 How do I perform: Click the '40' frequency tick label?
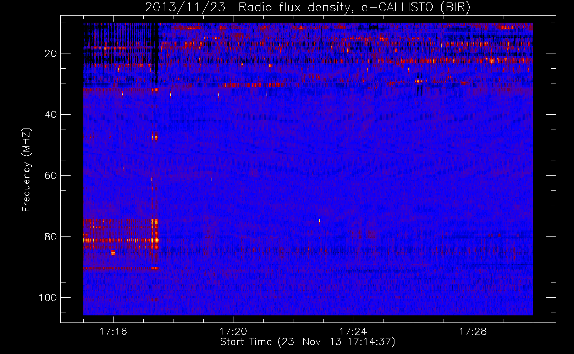click(x=51, y=115)
